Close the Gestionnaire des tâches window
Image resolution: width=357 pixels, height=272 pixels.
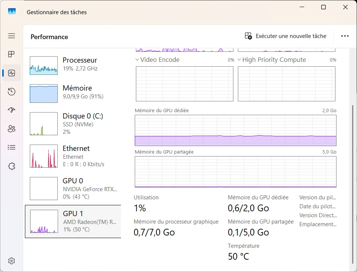345,7
